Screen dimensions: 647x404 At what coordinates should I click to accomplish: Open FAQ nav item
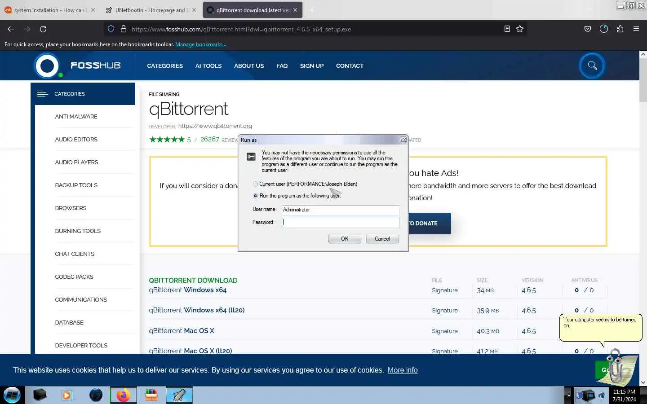(x=282, y=66)
